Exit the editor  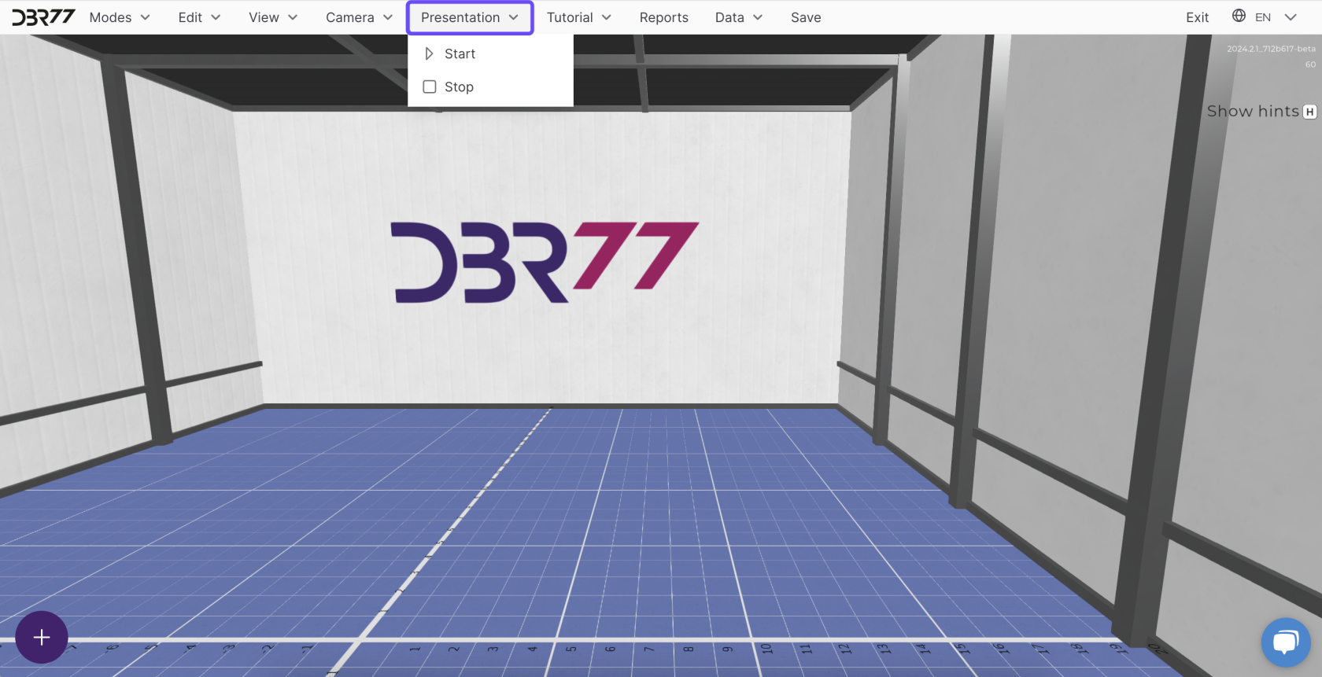tap(1197, 17)
